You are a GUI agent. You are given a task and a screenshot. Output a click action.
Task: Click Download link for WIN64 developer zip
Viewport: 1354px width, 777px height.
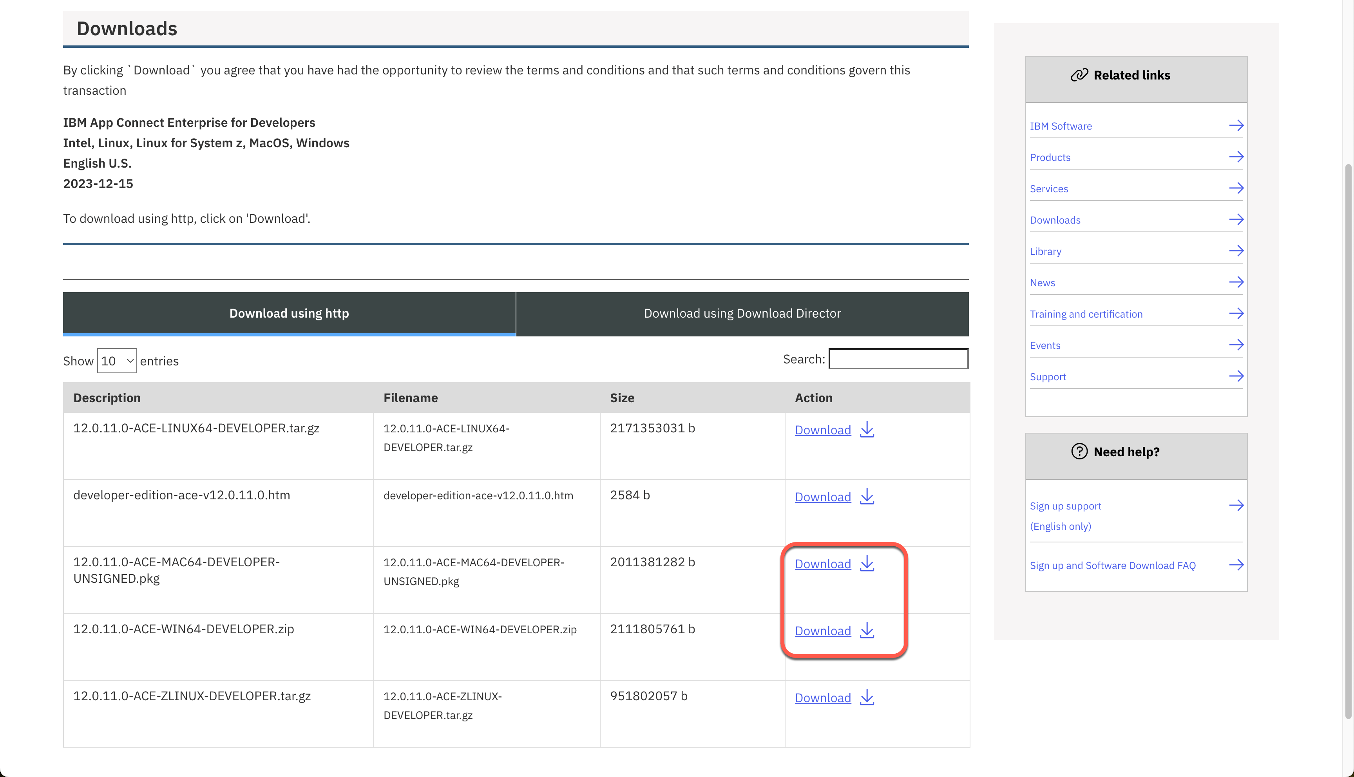[x=822, y=631]
